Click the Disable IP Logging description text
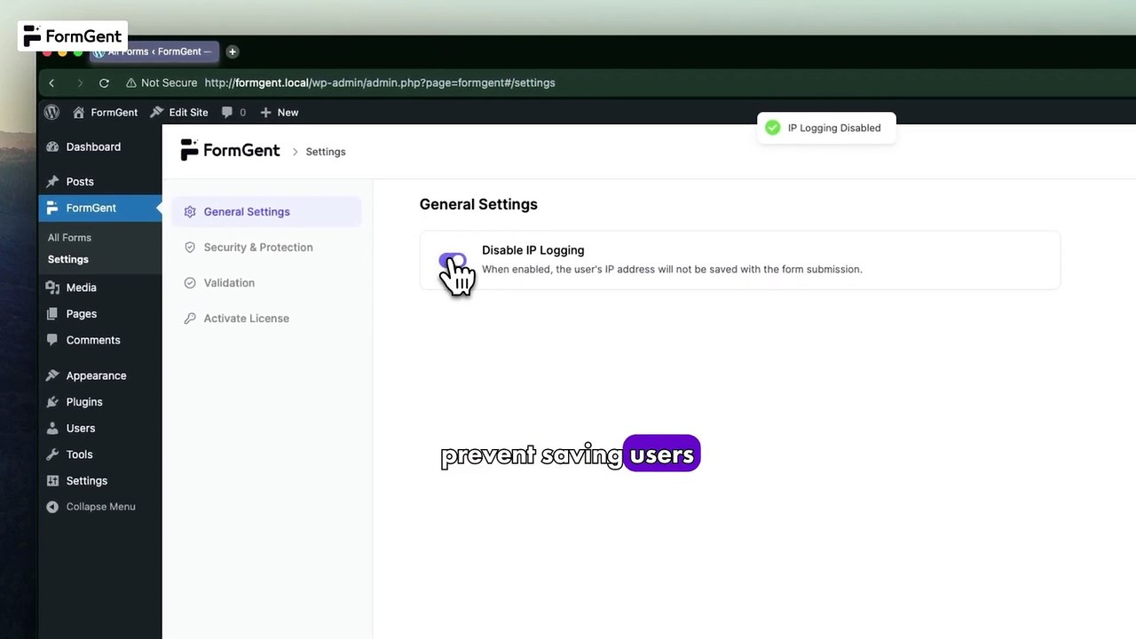The image size is (1136, 639). 672,269
